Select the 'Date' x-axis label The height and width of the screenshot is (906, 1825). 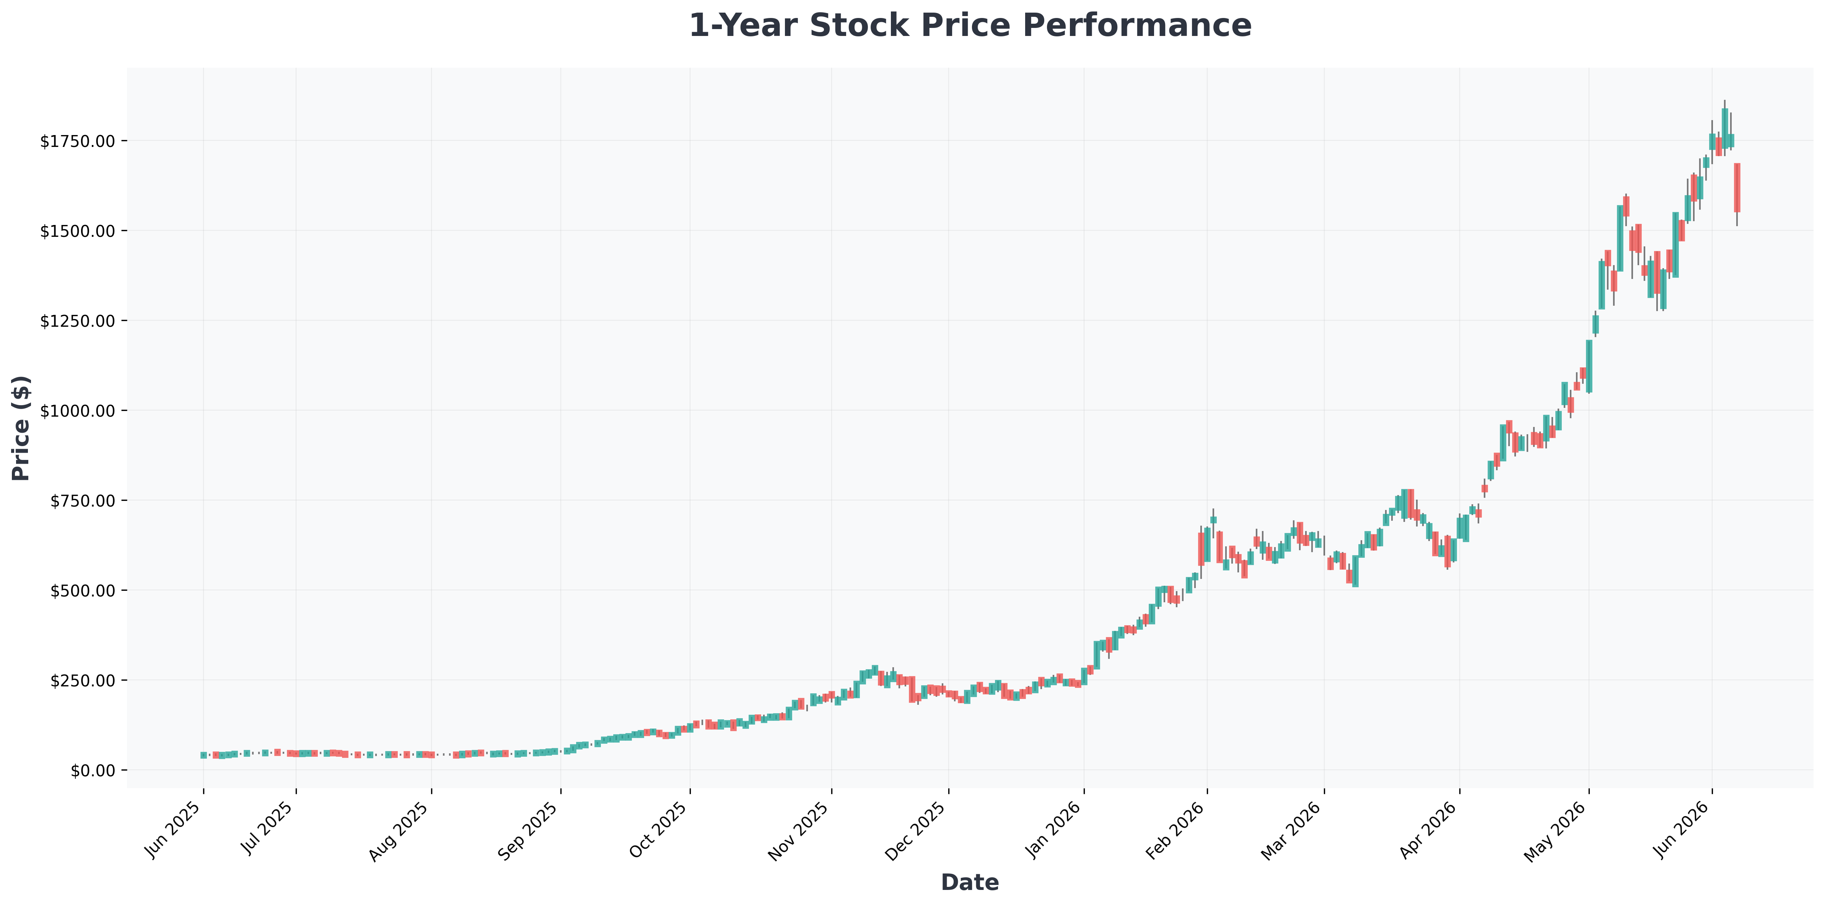pos(970,883)
